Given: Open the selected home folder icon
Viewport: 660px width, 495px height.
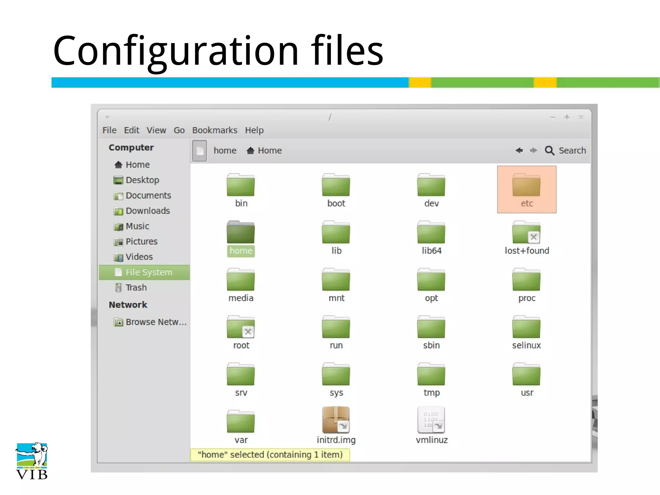Looking at the screenshot, I should (241, 232).
